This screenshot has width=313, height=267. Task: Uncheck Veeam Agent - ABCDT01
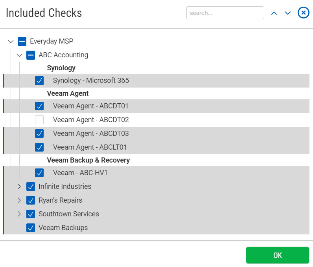(39, 106)
